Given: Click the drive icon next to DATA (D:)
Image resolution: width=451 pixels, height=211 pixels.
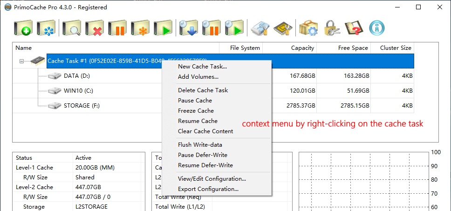Looking at the screenshot, I should tap(55, 76).
